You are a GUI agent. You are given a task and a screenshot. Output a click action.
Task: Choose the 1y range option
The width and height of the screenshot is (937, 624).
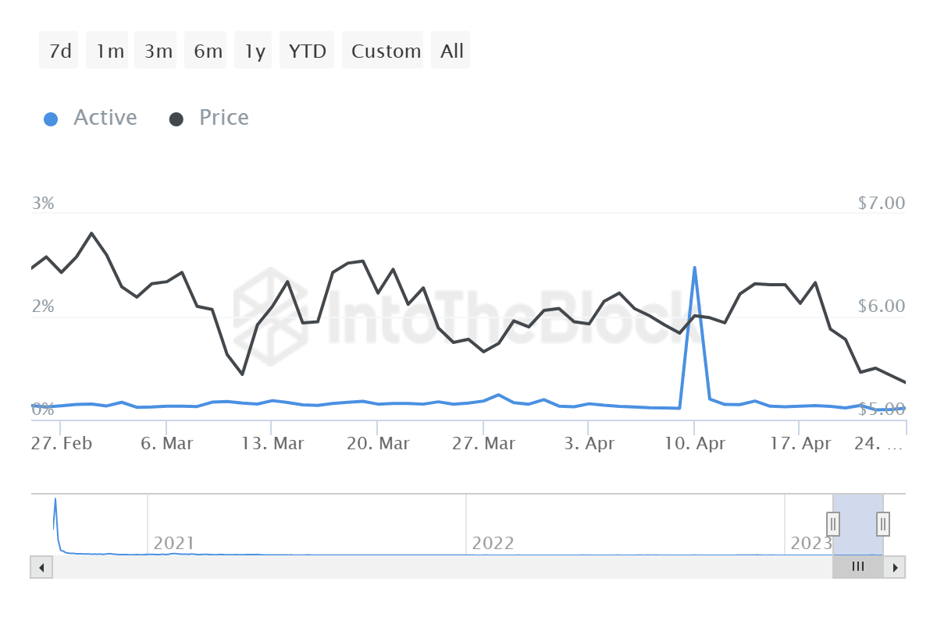click(255, 51)
